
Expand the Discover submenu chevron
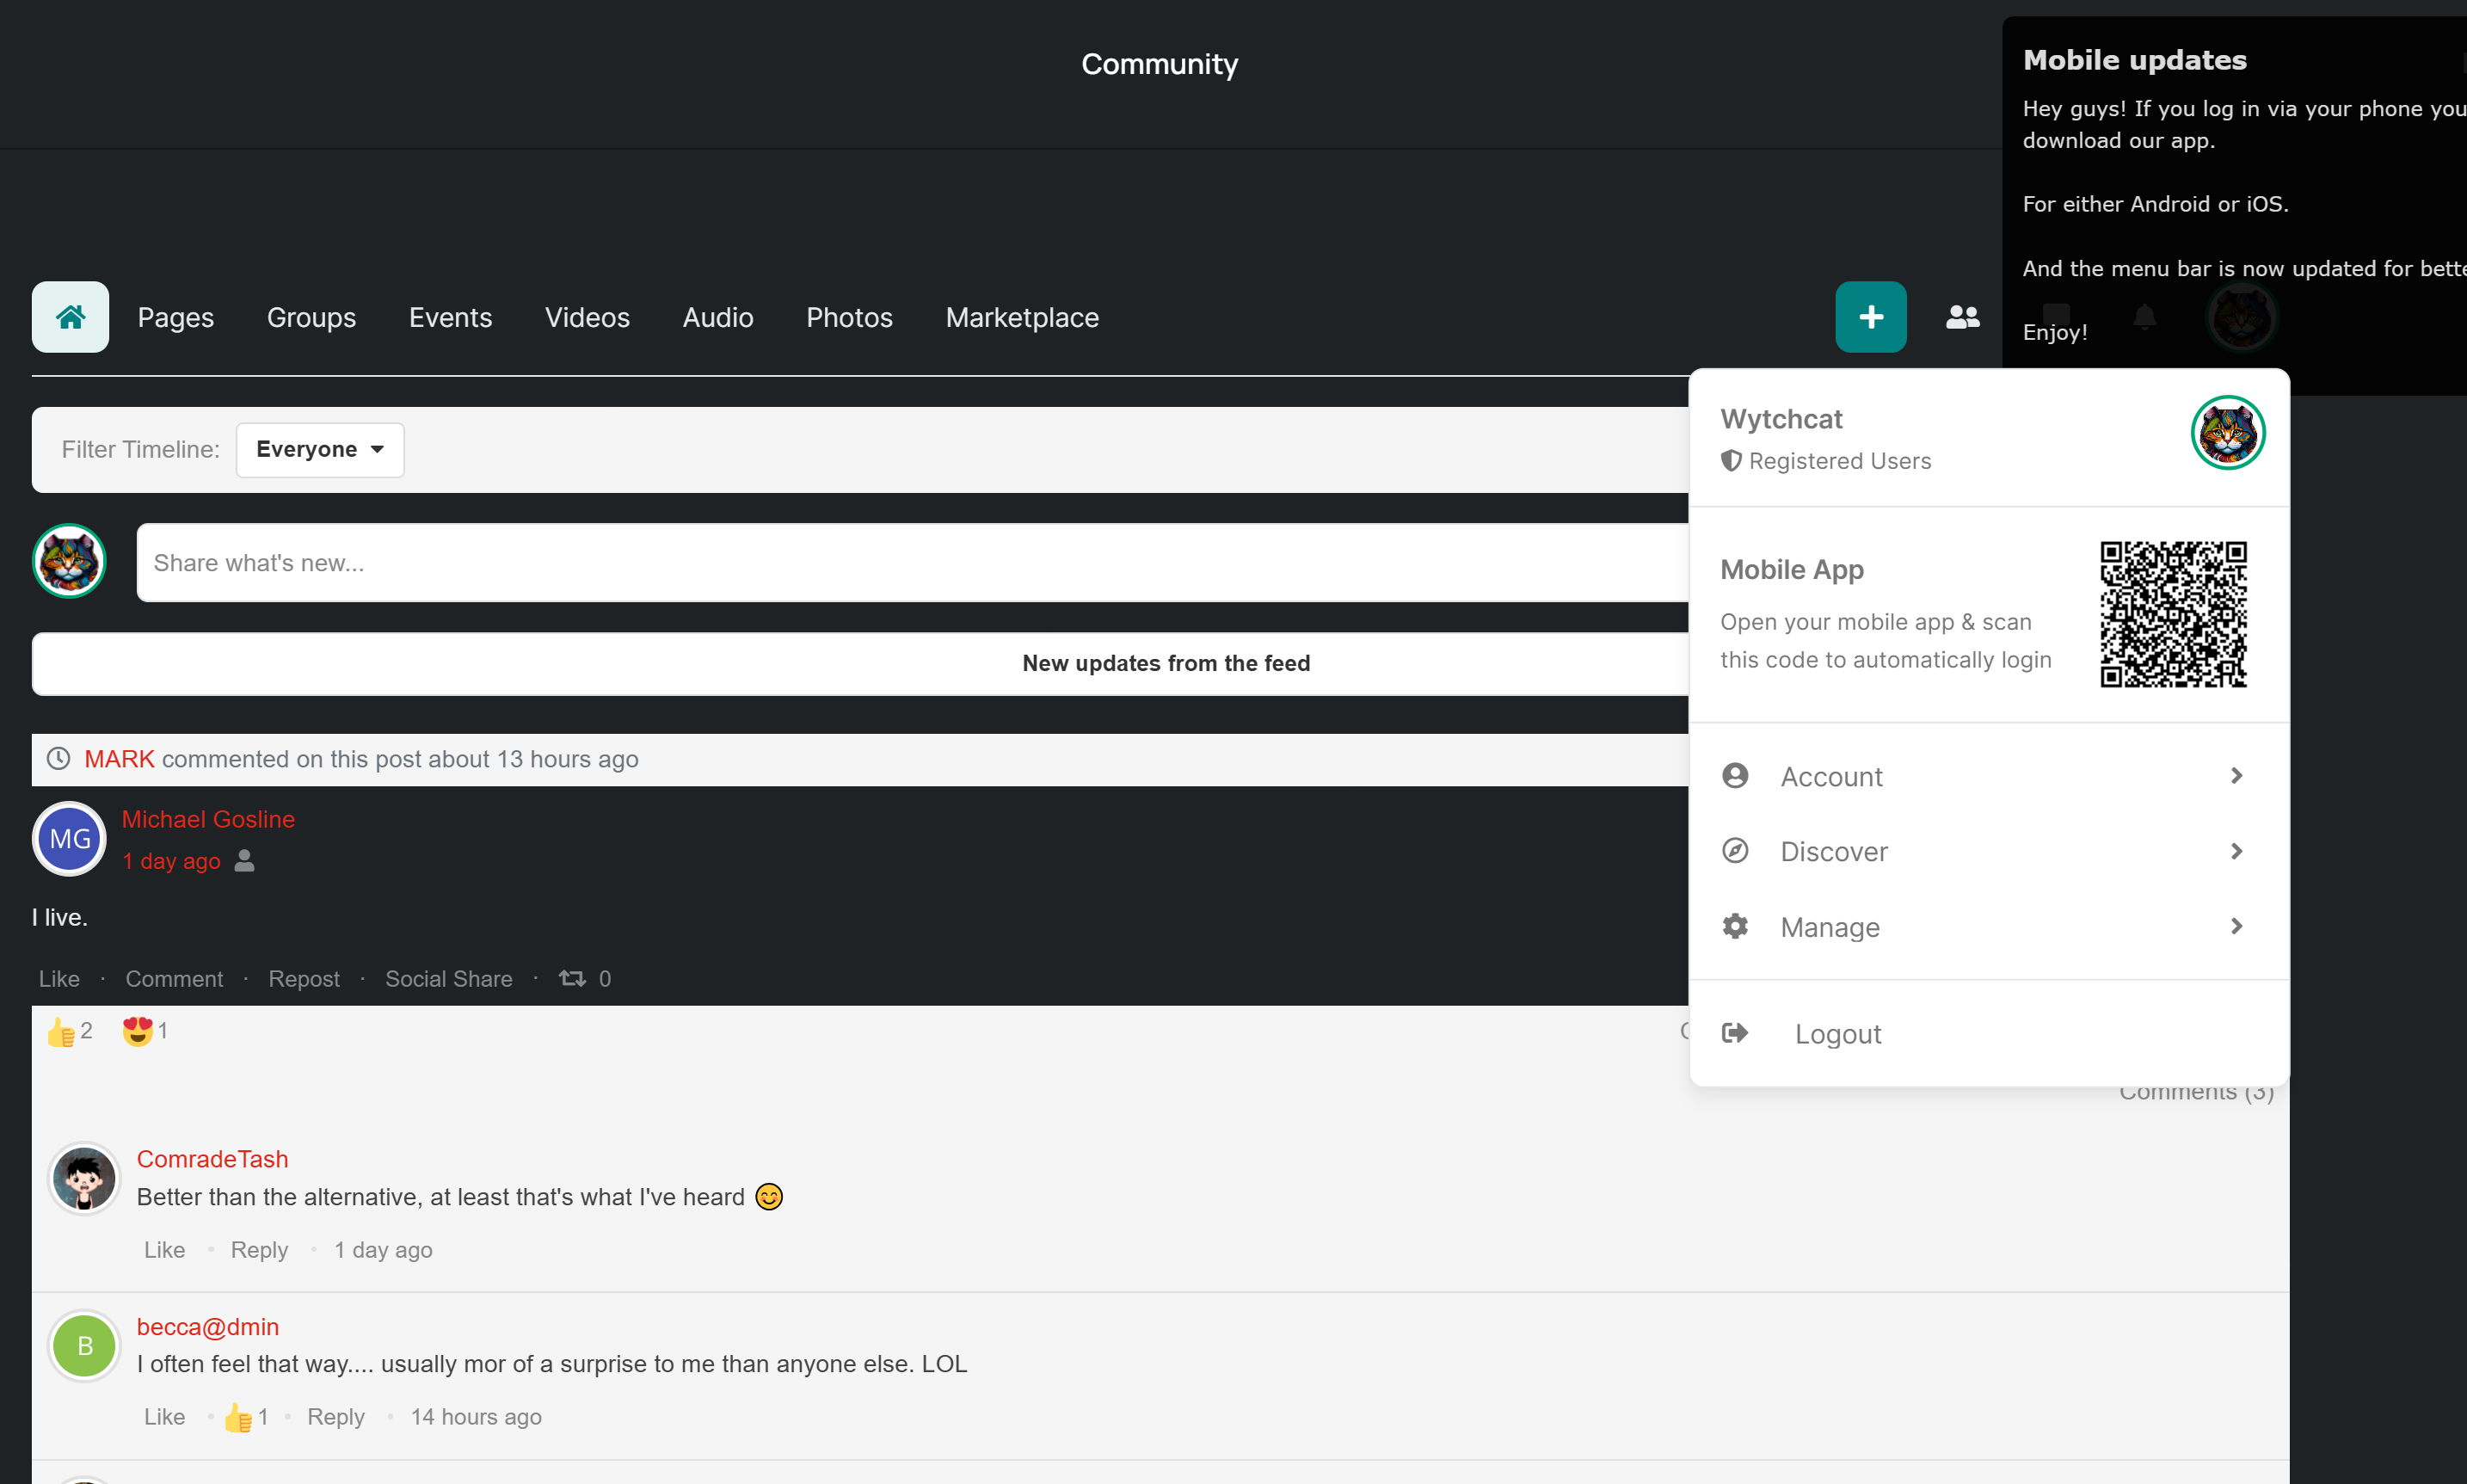point(2236,851)
